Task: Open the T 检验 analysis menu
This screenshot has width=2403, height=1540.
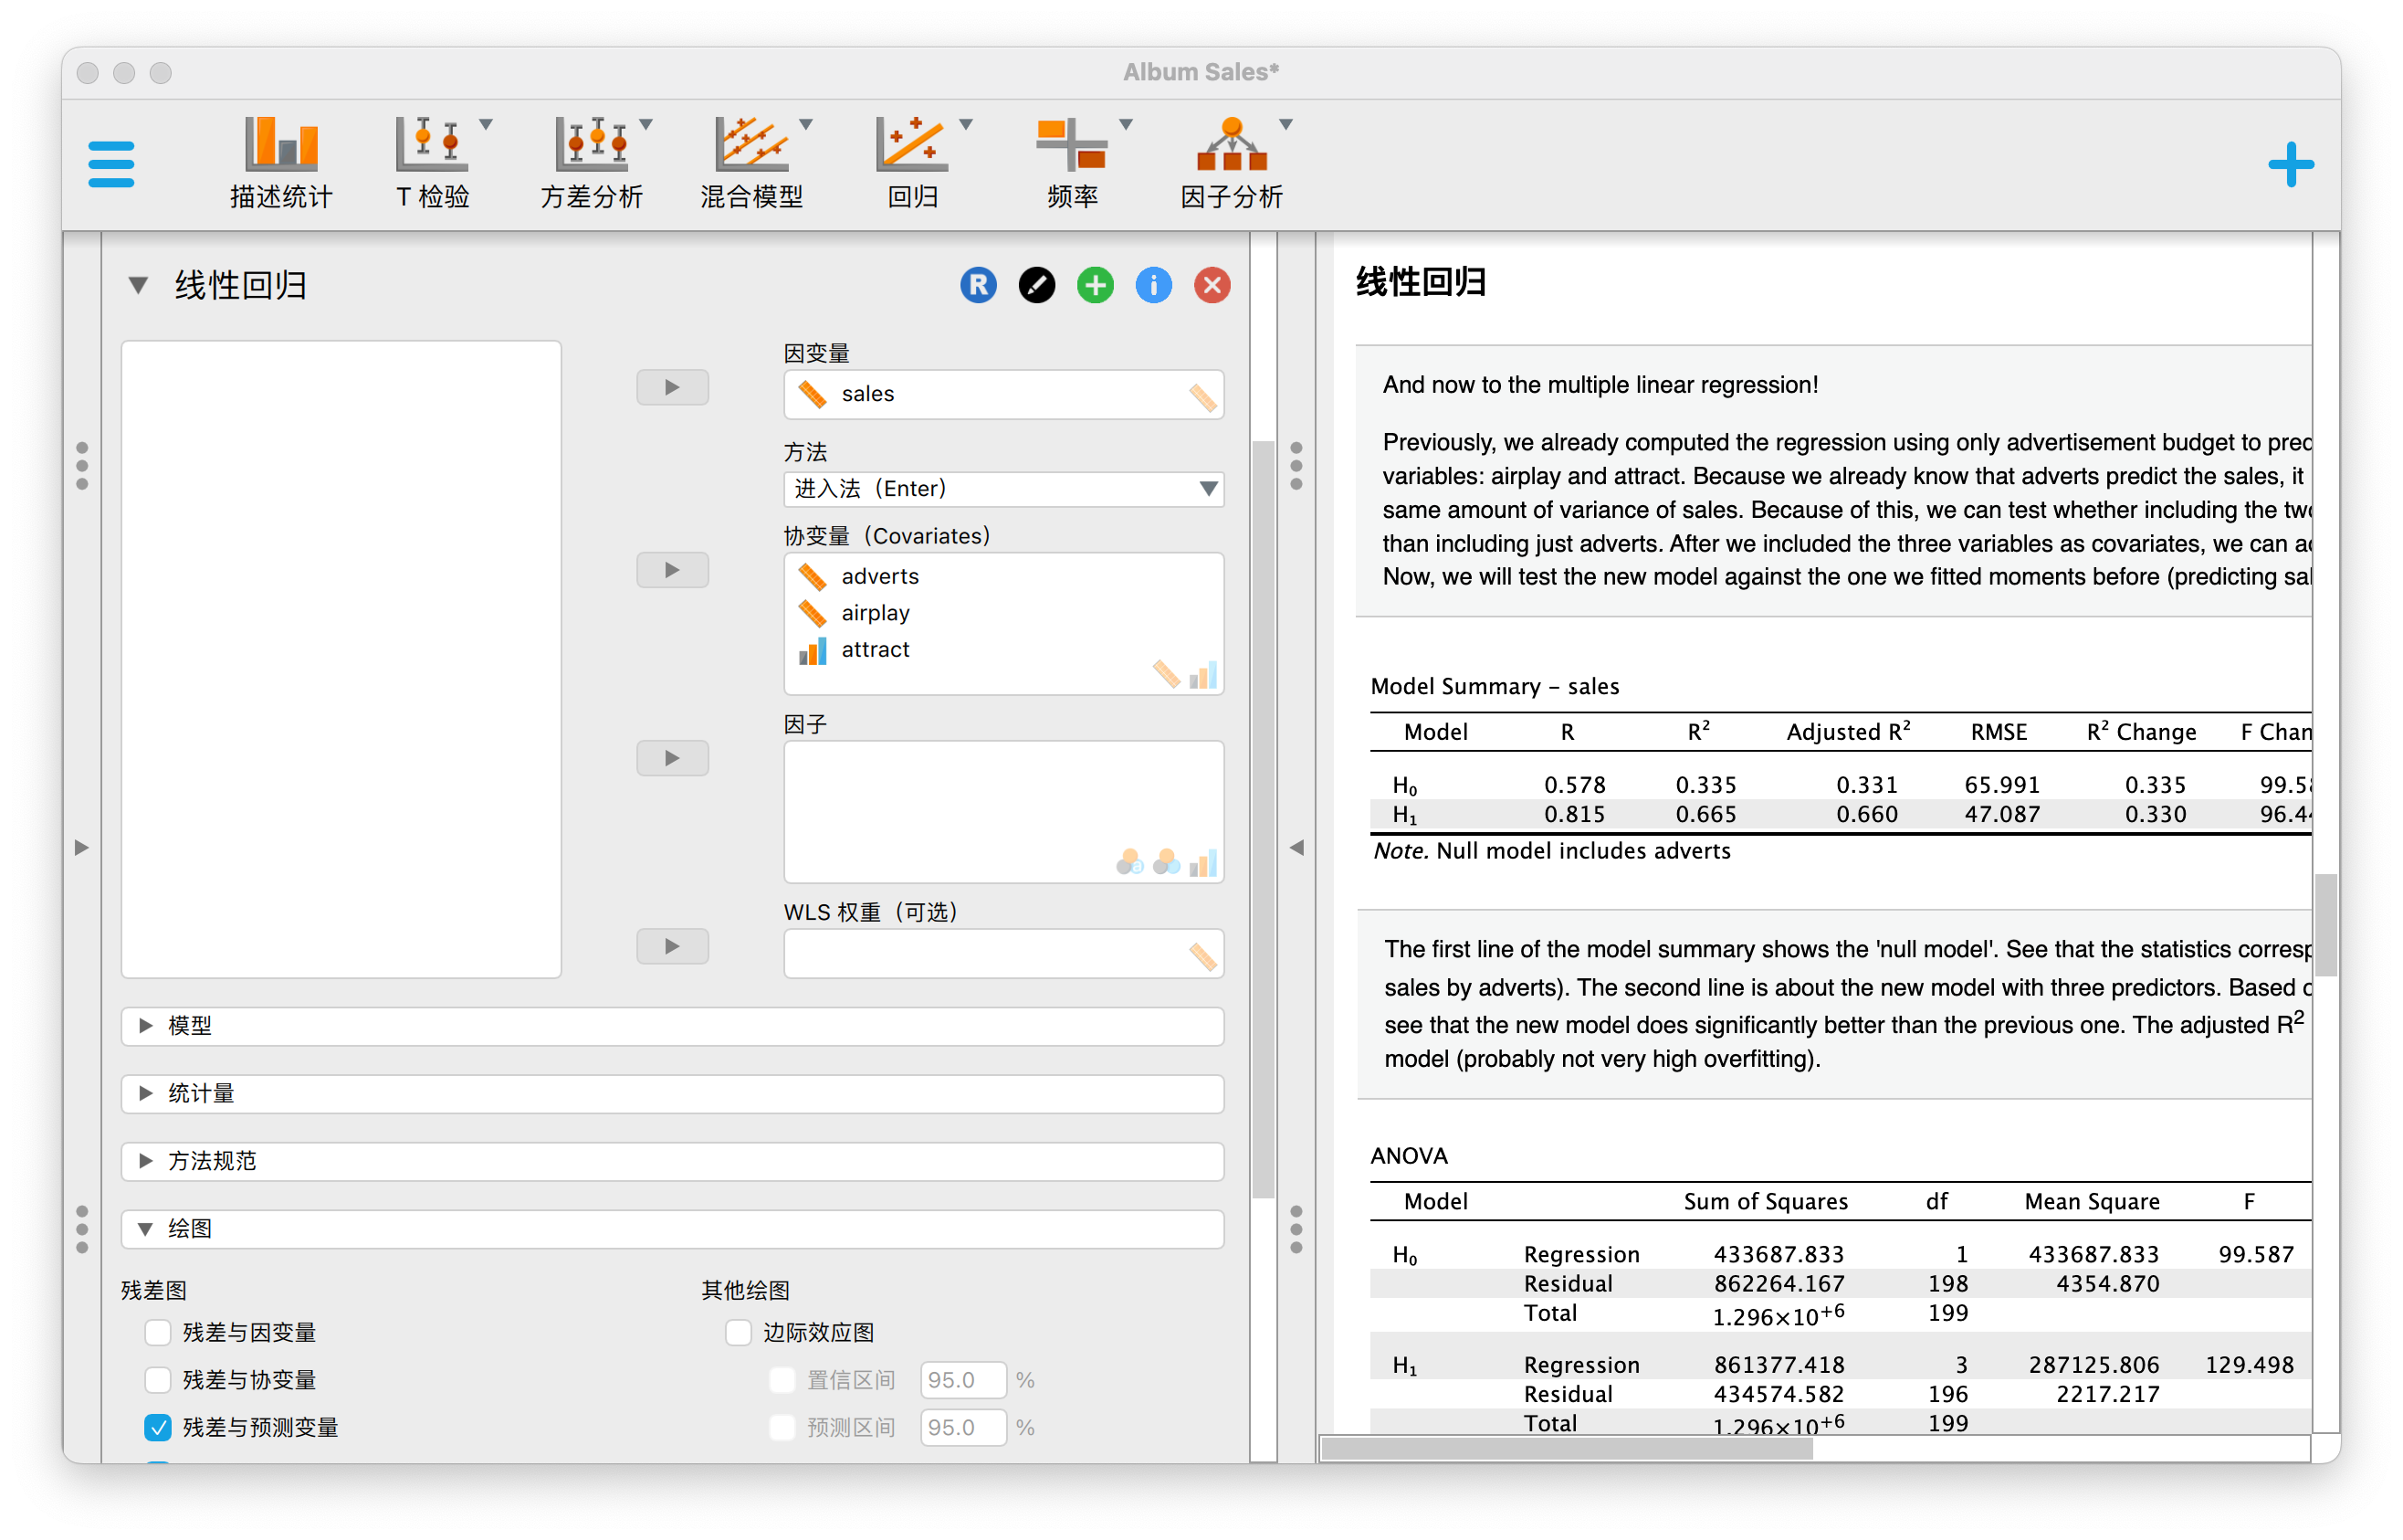Action: 433,162
